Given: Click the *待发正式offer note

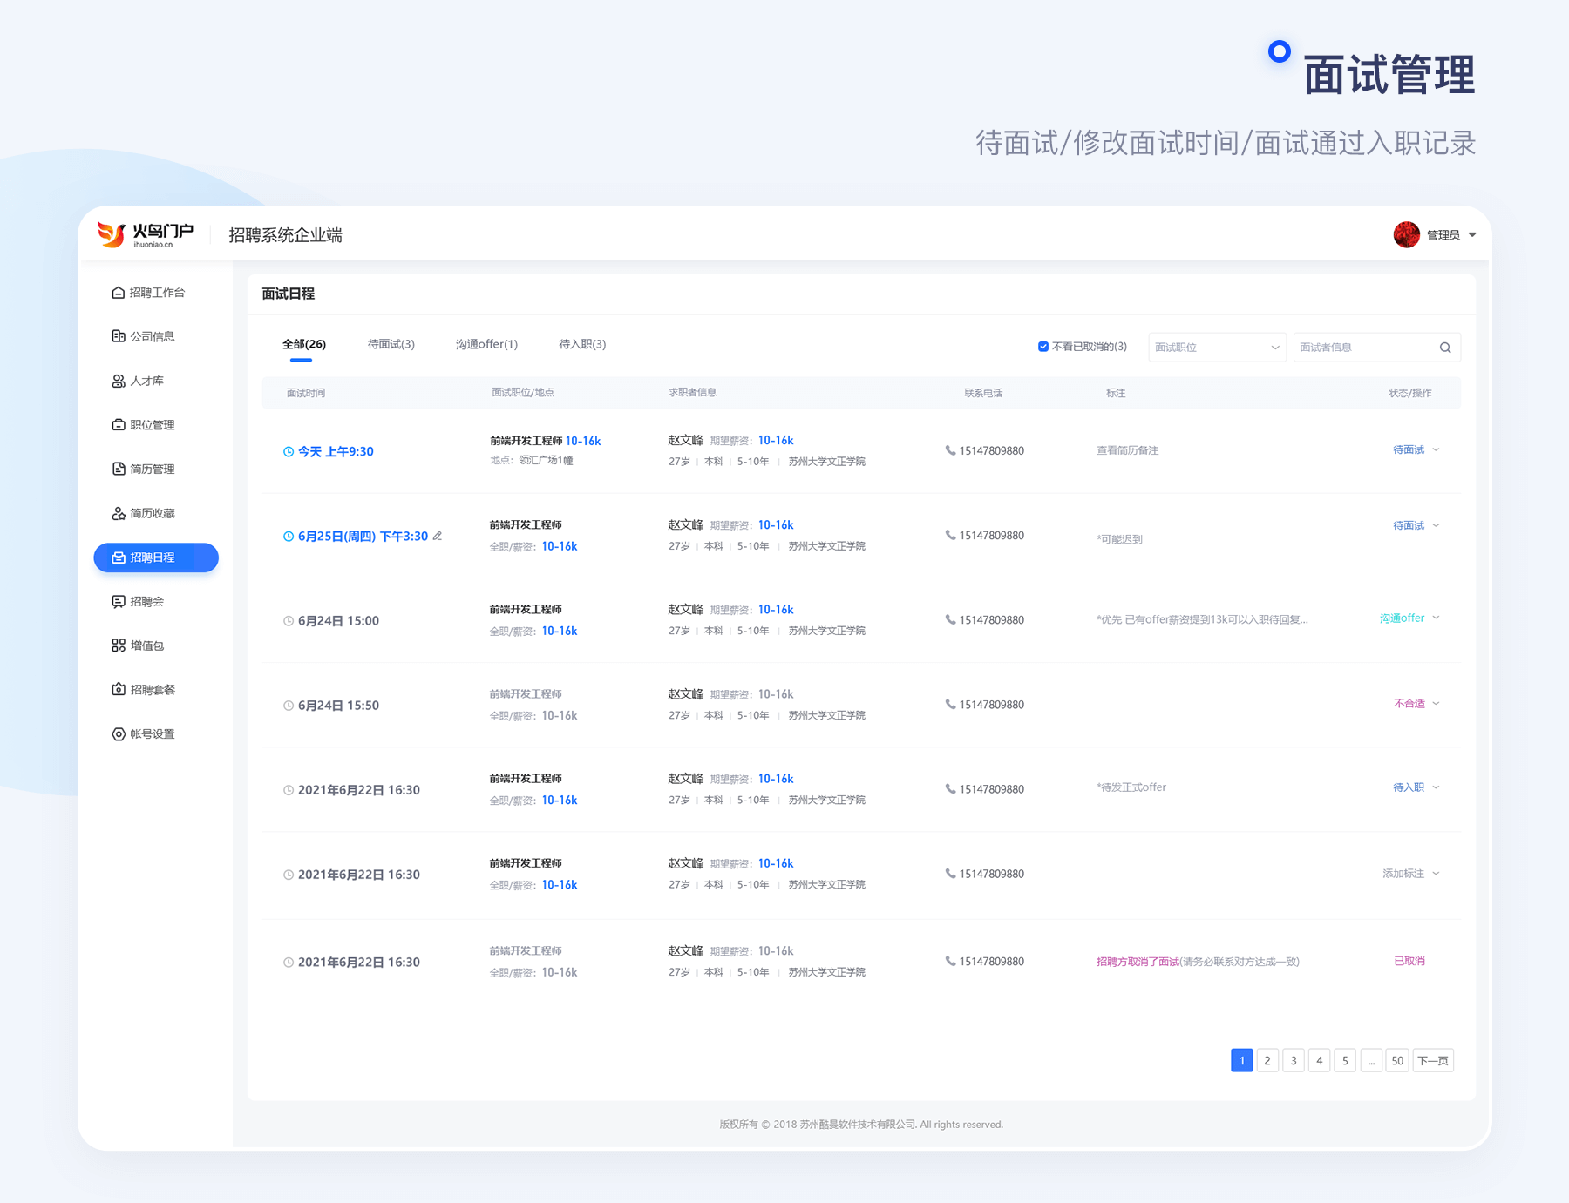Looking at the screenshot, I should tap(1131, 787).
